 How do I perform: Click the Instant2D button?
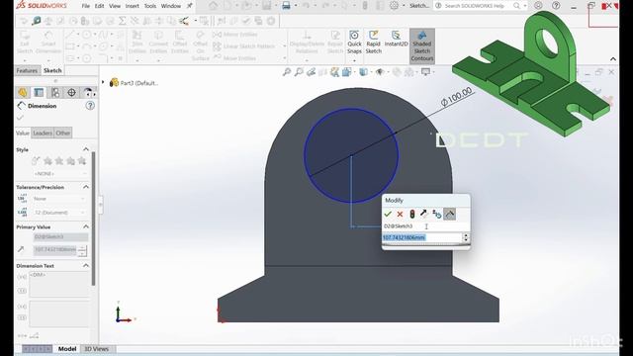396,40
